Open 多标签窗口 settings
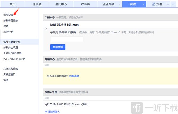 point(9,75)
